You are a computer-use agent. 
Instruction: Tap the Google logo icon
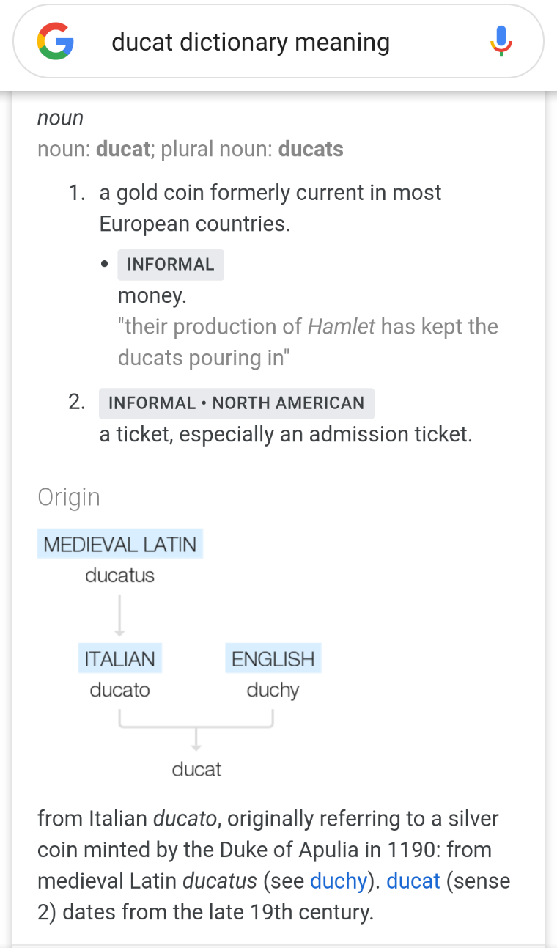click(x=56, y=41)
